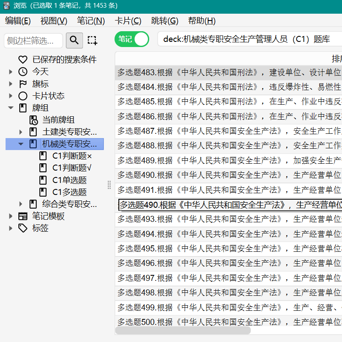Click the flag icon for 旗标
The height and width of the screenshot is (342, 342).
(23, 84)
